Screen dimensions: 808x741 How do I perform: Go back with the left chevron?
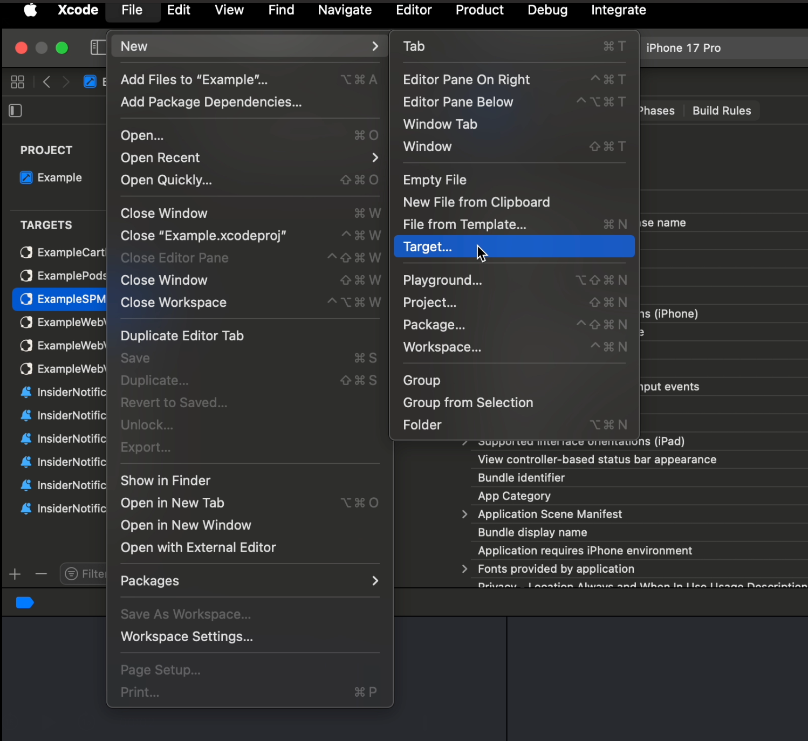click(x=46, y=82)
